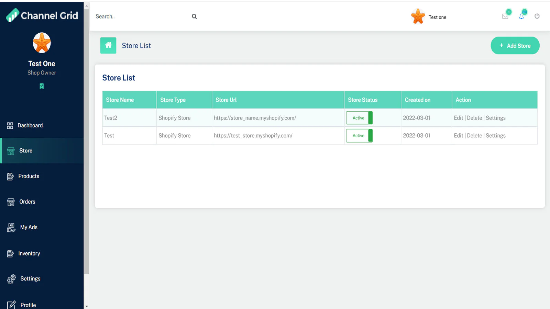Screen dimensions: 550x309
Task: Click the home icon beside Store List
Action: [108, 45]
